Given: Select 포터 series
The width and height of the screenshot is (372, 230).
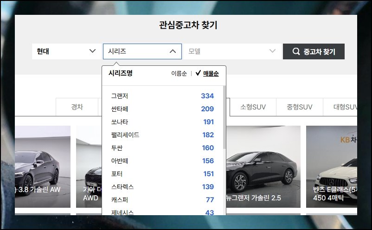Looking at the screenshot, I should [162, 174].
